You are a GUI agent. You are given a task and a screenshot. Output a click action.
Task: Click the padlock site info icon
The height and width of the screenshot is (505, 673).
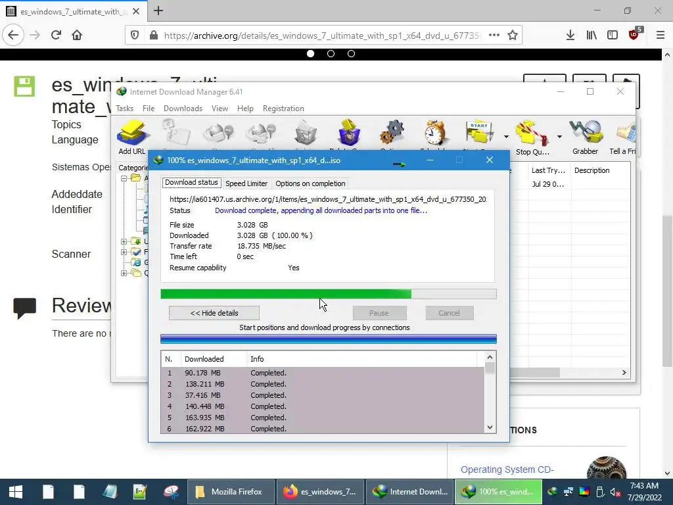click(x=154, y=36)
